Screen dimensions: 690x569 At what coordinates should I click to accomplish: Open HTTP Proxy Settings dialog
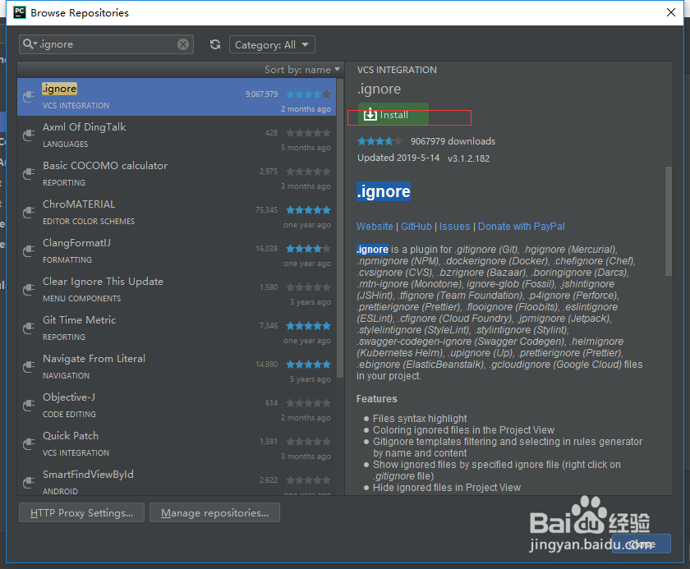(81, 512)
